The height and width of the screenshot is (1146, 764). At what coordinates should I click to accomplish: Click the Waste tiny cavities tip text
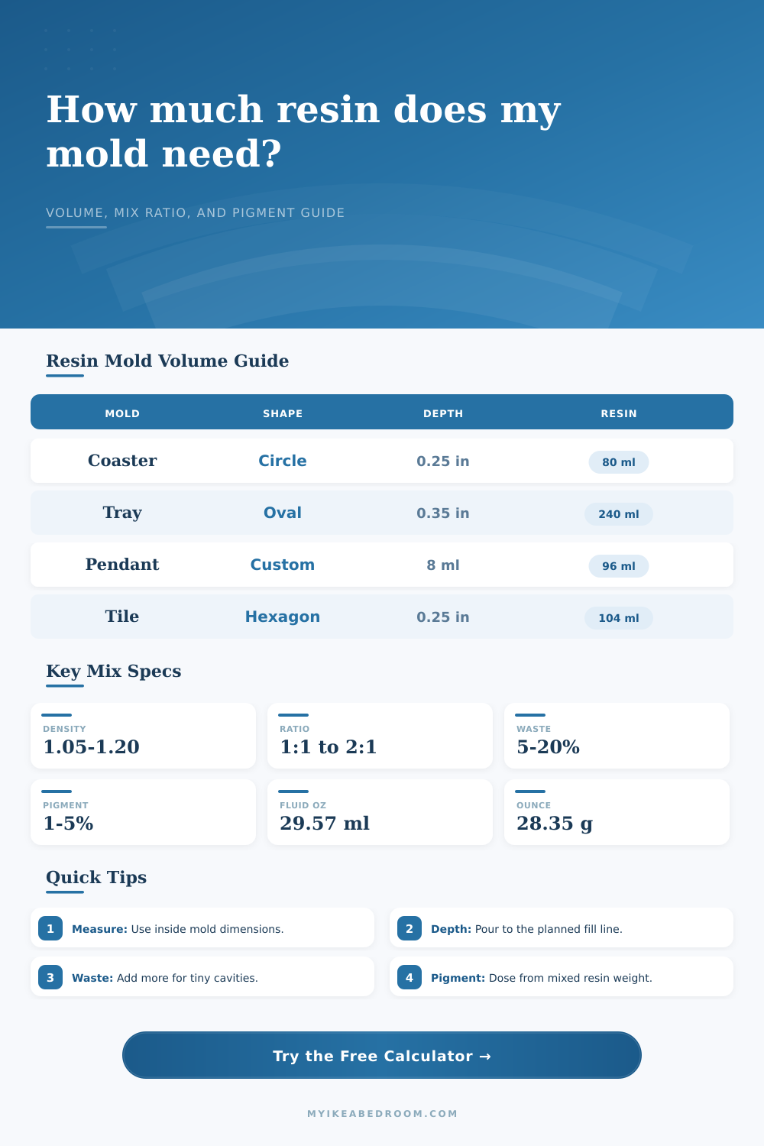pos(165,978)
